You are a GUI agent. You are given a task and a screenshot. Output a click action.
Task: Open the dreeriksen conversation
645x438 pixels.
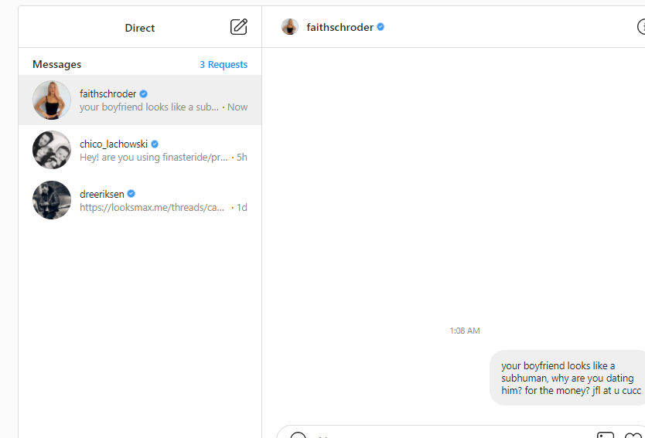[140, 200]
